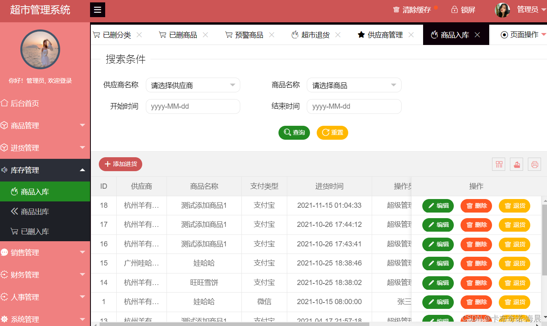Click the 广州哇哈… supplier cell
547x326 pixels.
(141, 263)
